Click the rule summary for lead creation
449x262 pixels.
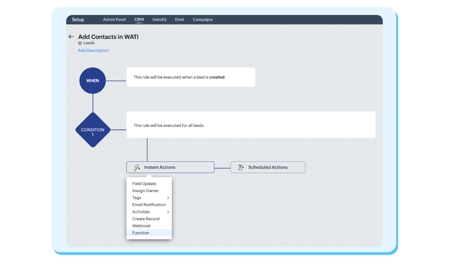click(191, 77)
